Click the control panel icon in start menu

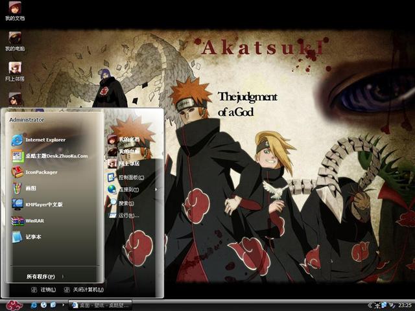tap(112, 177)
